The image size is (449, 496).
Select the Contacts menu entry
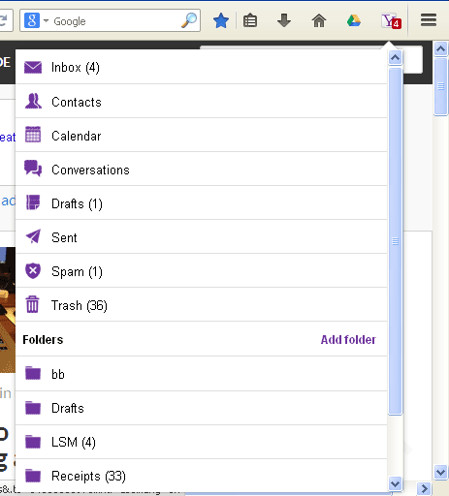pyautogui.click(x=202, y=101)
